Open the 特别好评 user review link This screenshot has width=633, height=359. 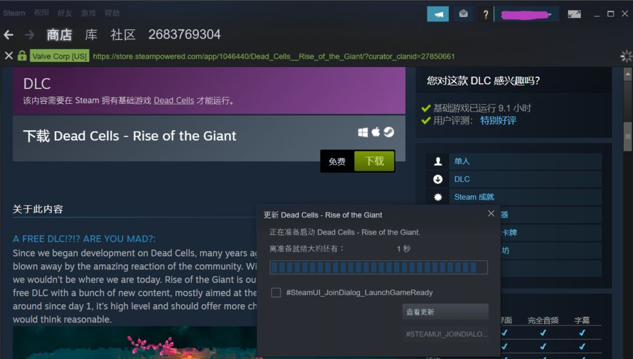(498, 121)
